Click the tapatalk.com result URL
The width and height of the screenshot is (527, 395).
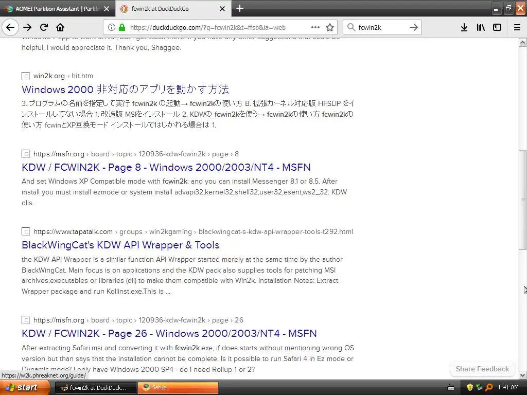click(194, 232)
